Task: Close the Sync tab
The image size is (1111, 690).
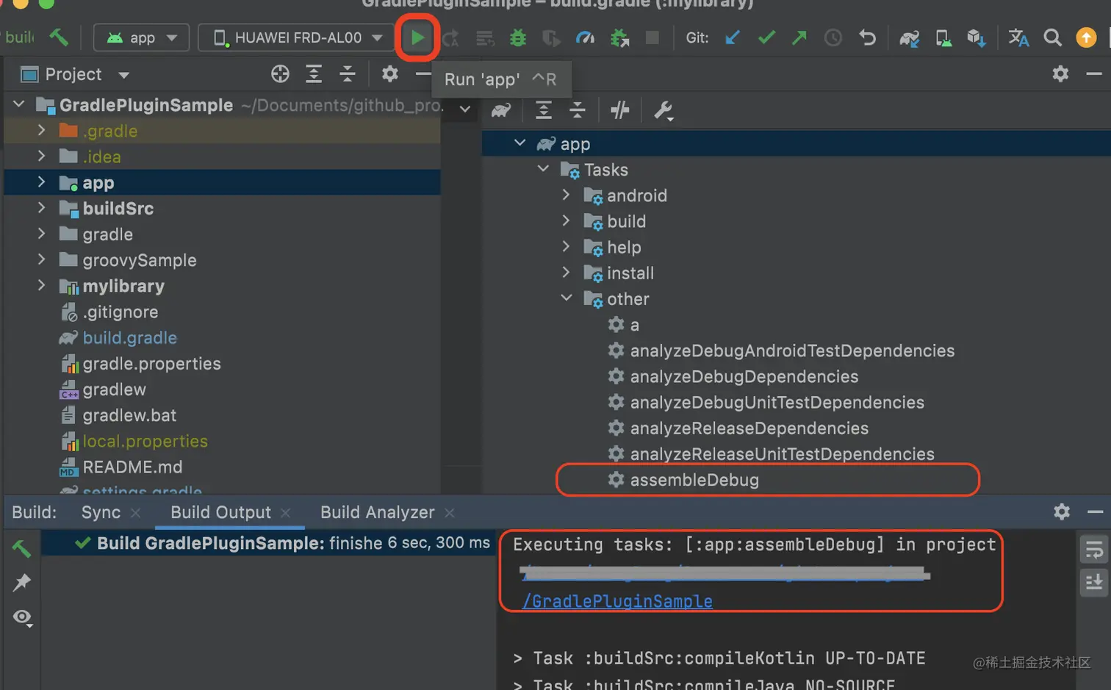Action: [x=135, y=513]
